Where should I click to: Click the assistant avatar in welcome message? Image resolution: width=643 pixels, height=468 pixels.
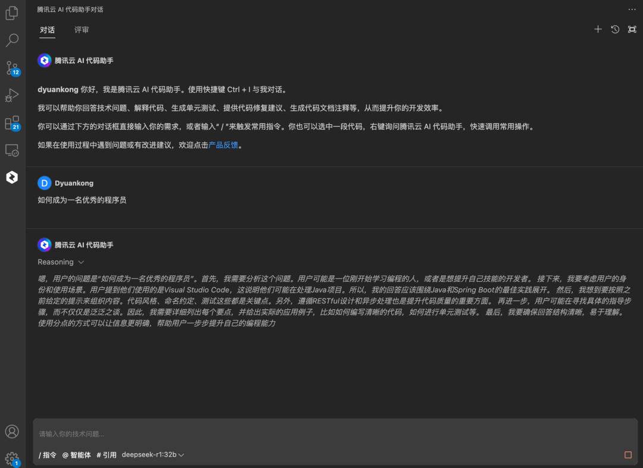point(44,60)
